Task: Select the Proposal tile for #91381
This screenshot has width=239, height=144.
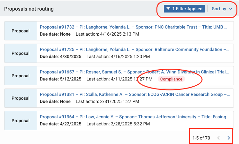Action: (21, 98)
